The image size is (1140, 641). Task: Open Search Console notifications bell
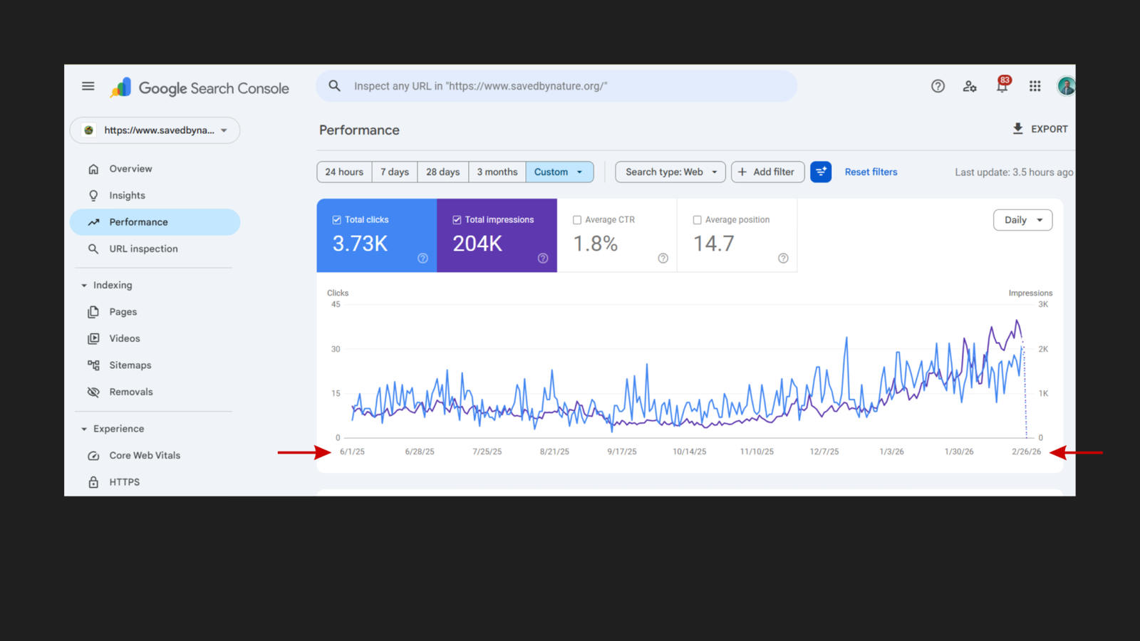click(1002, 85)
